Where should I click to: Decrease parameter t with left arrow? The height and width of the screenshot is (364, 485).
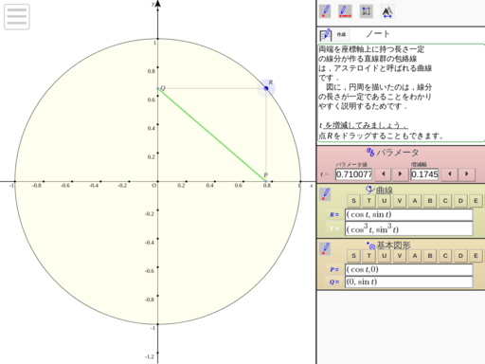coord(384,174)
